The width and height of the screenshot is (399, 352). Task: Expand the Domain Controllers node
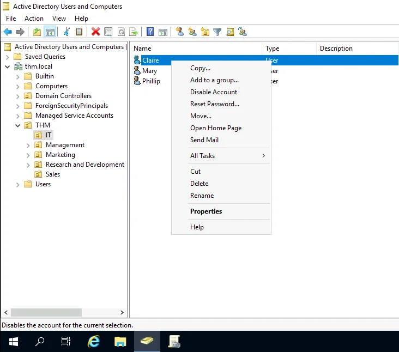point(18,96)
